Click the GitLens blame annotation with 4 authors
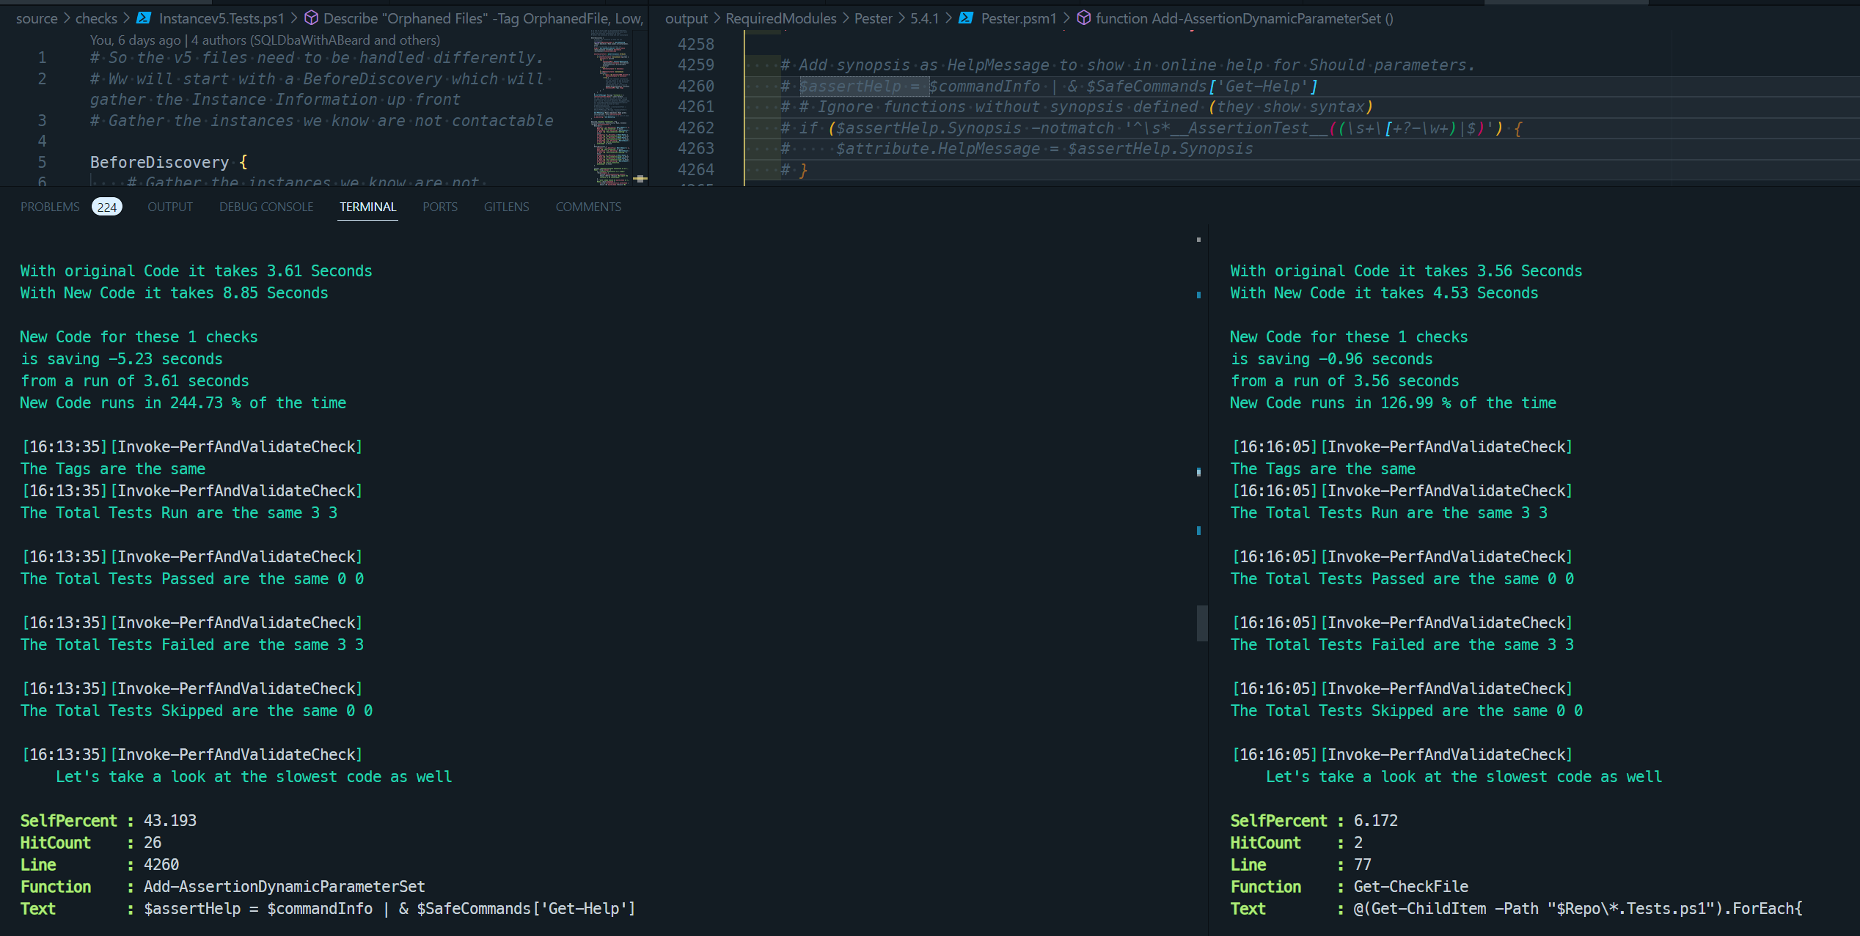The image size is (1860, 936). [264, 40]
